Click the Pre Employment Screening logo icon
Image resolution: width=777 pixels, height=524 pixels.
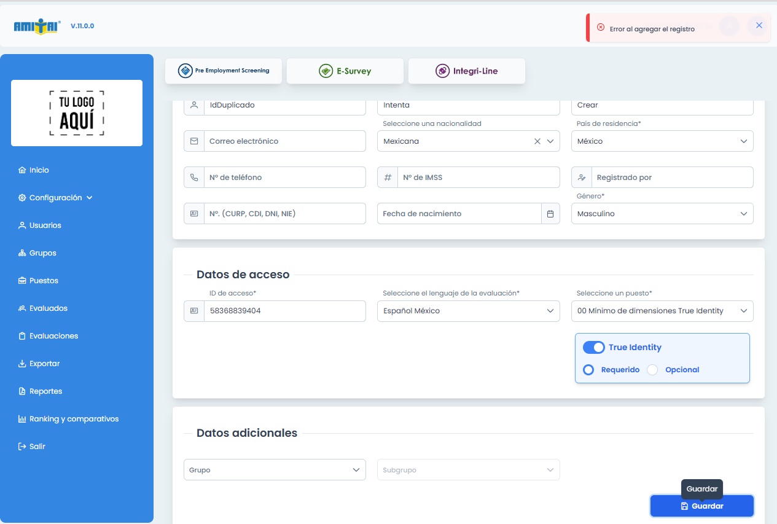[185, 71]
